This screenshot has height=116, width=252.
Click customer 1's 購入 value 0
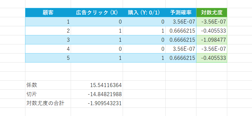point(144,22)
